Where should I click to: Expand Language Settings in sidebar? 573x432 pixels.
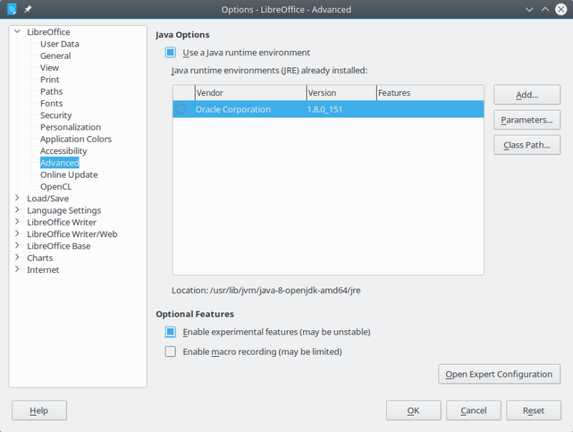tap(16, 210)
